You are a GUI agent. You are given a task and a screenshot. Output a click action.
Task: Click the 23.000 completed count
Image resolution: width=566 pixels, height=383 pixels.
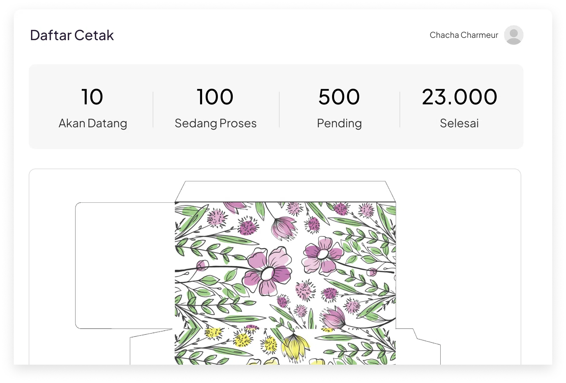(x=459, y=97)
